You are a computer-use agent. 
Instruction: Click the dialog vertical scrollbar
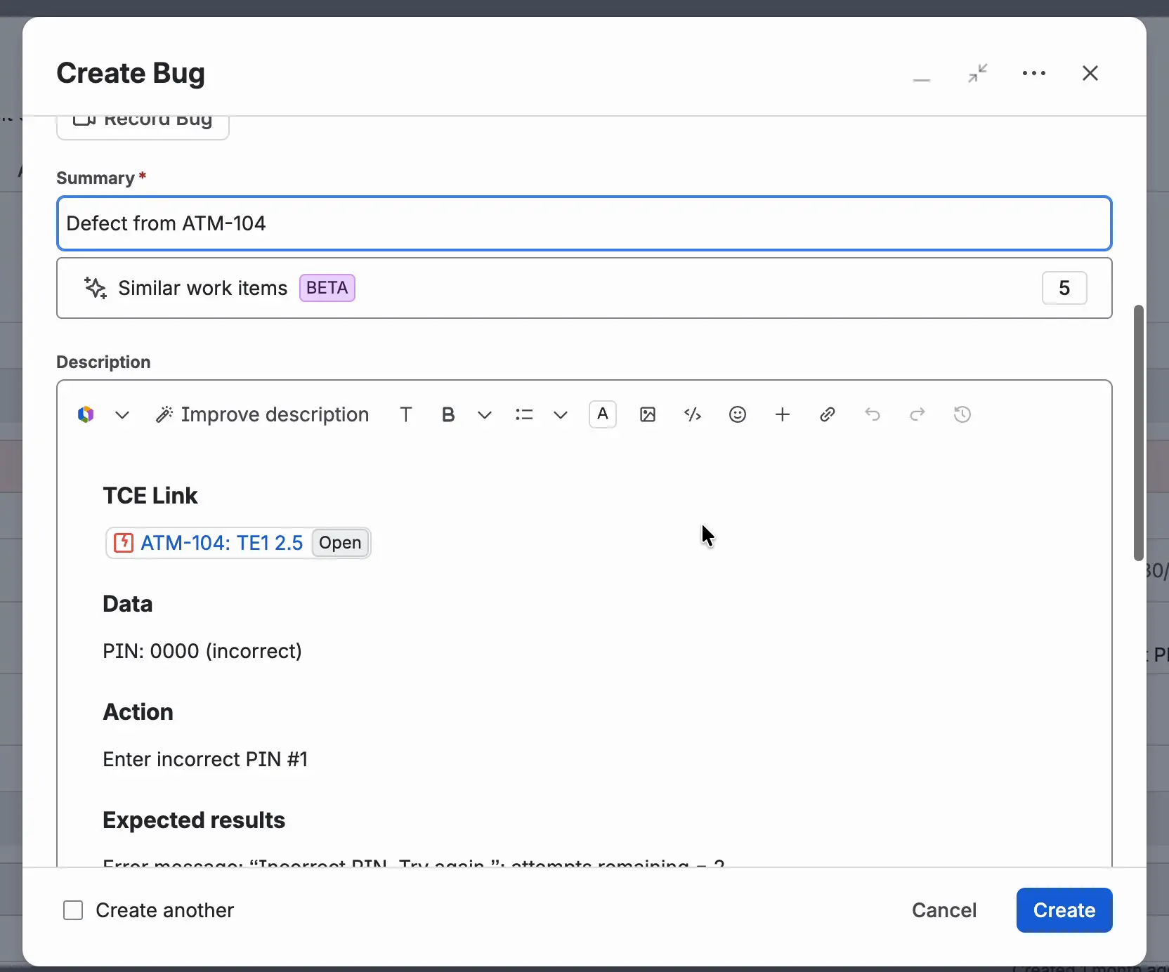[1139, 433]
